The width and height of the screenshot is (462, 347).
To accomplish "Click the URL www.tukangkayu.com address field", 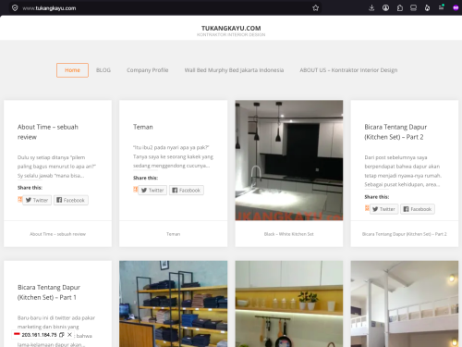I will [x=166, y=8].
